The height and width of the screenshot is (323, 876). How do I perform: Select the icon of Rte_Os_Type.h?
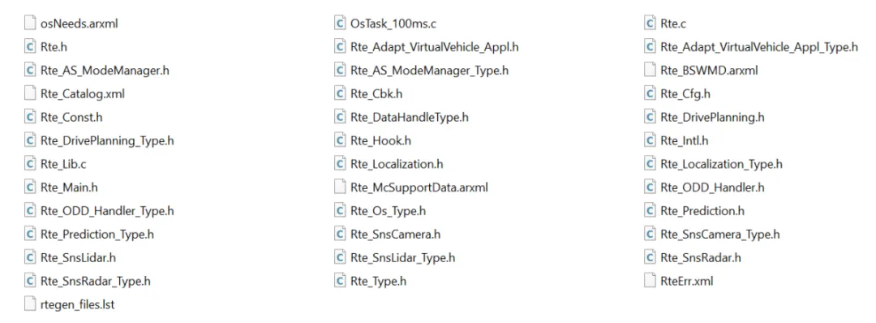point(340,211)
